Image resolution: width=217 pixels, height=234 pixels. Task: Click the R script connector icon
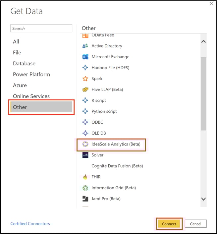click(x=85, y=100)
